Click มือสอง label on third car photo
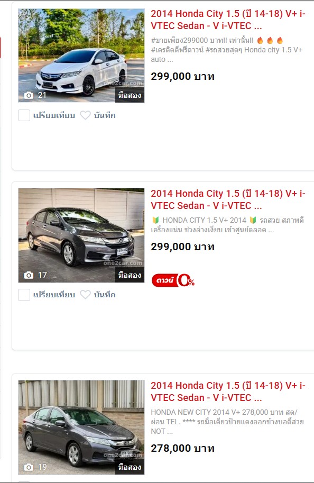Screen dimensions: 314x483 pyautogui.click(x=130, y=467)
